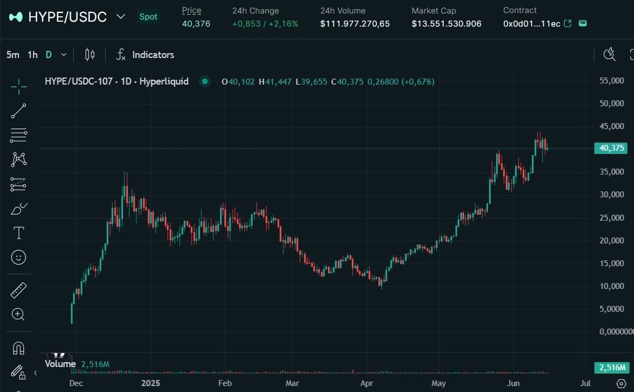Toggle the indicator status dot beside Hyperliquid
The height and width of the screenshot is (392, 634).
[204, 82]
